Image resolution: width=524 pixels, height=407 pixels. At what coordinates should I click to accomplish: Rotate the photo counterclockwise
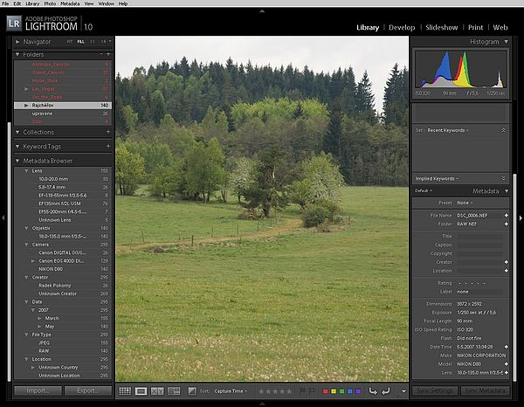point(373,391)
